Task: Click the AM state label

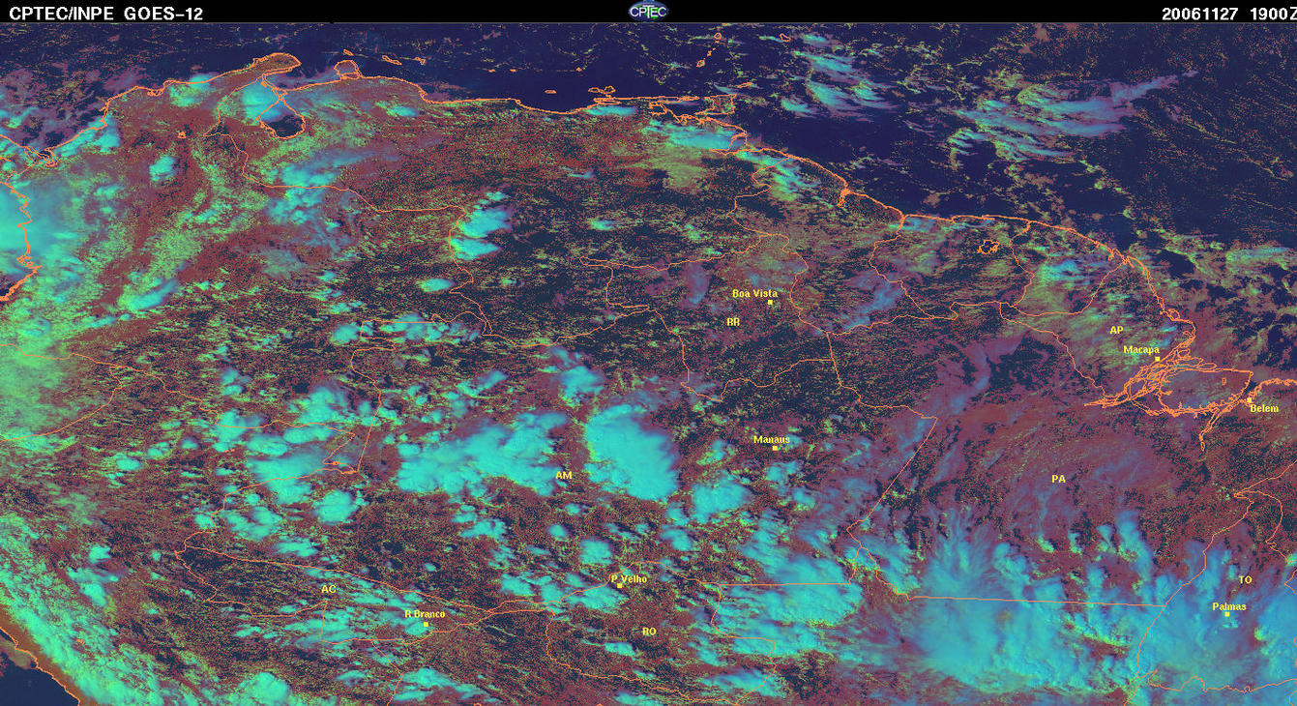Action: pos(564,476)
